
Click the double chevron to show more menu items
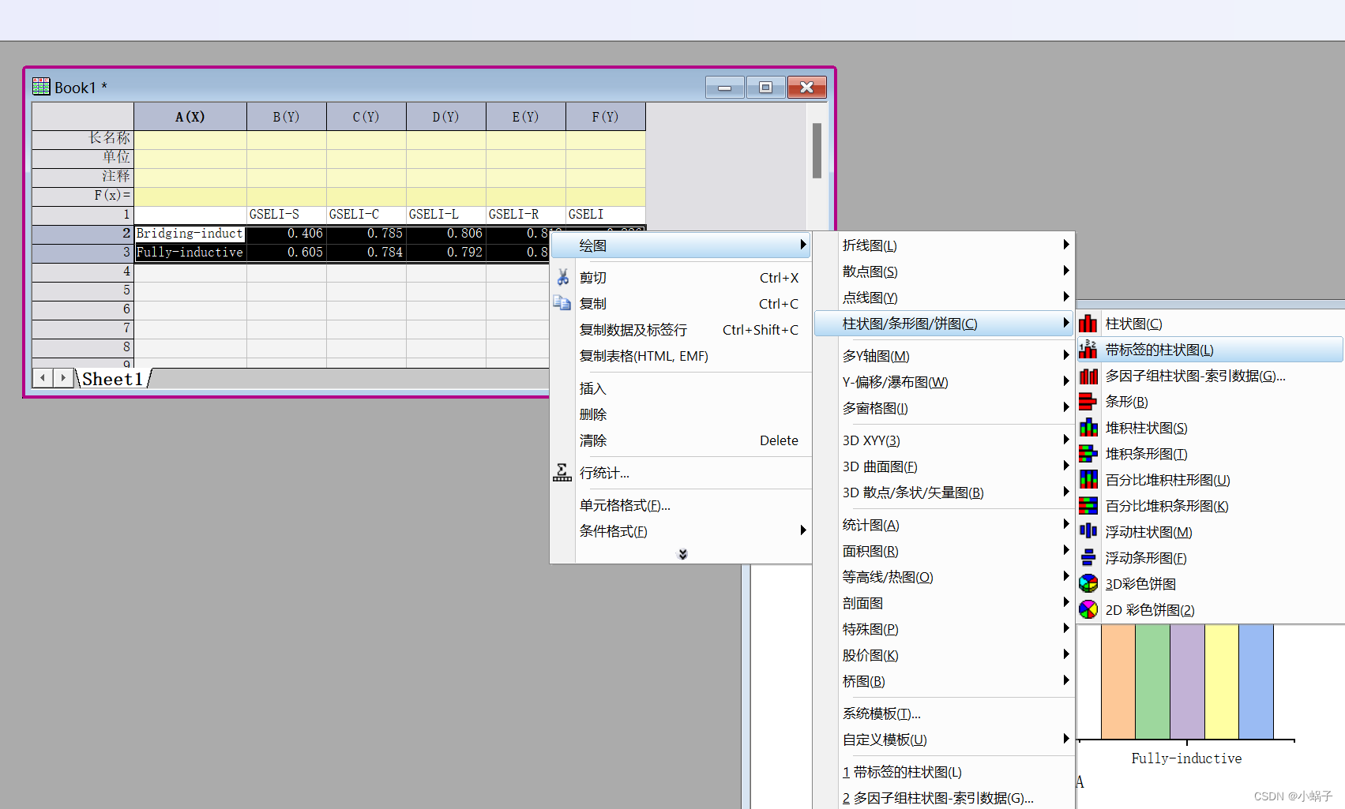(682, 554)
